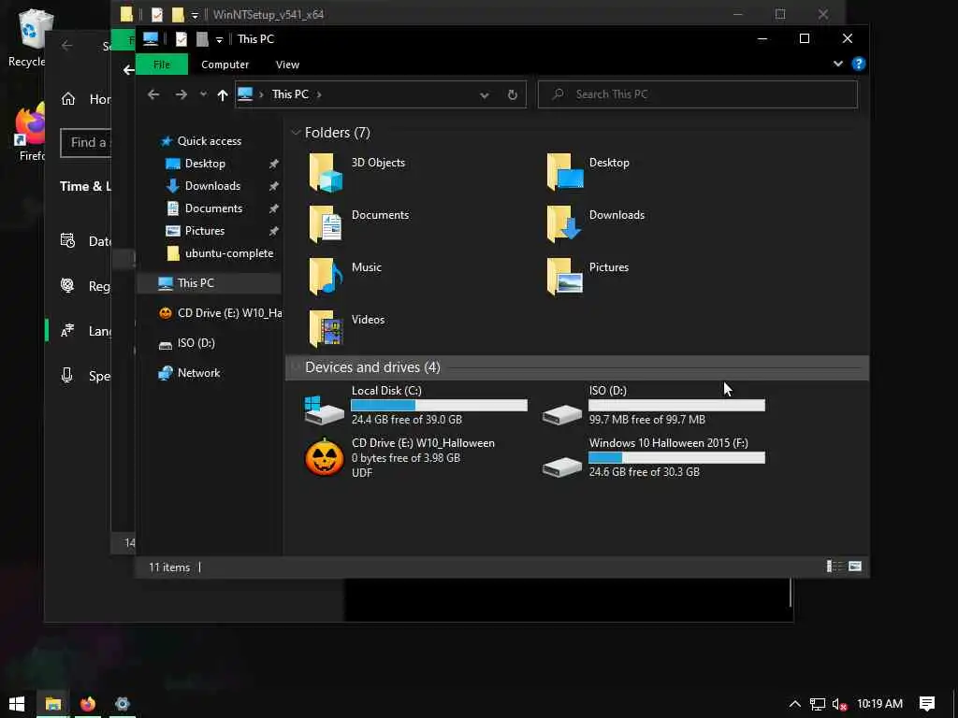The image size is (958, 718).
Task: Show hidden tray icons
Action: (x=795, y=704)
